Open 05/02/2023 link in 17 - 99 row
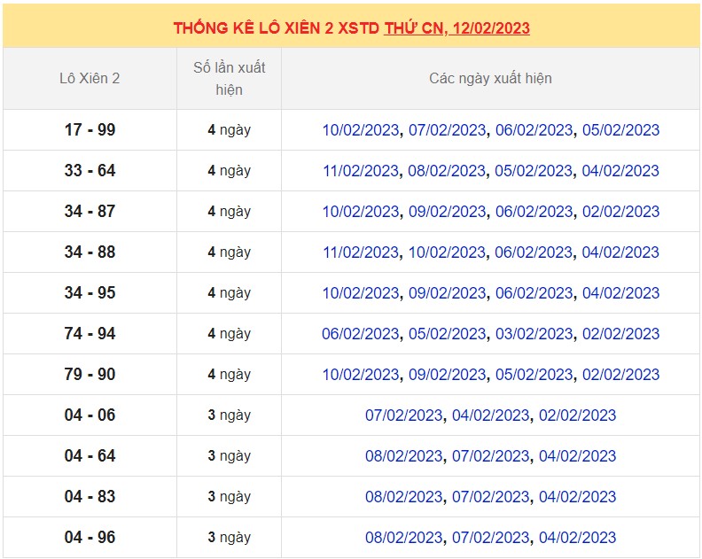Viewport: 702px width, 559px height. tap(620, 130)
